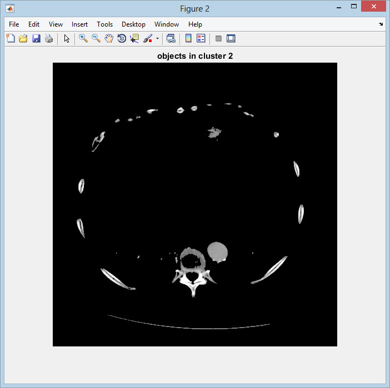
Task: Click the Link Plot icon
Action: pyautogui.click(x=171, y=38)
